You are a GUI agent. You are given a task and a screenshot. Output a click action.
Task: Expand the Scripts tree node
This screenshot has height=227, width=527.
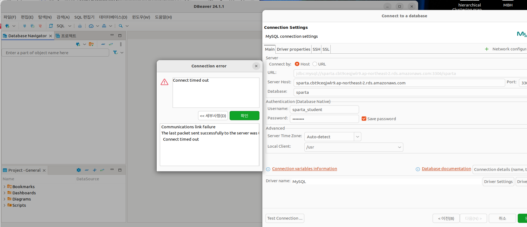tap(4, 205)
